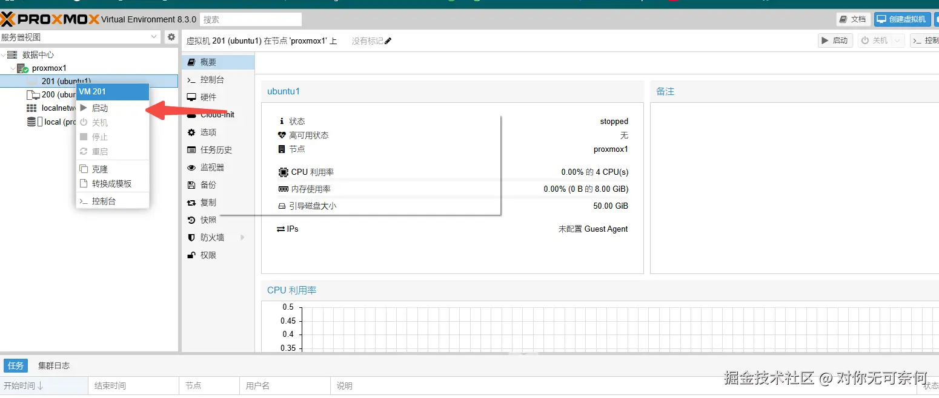Click the Proxmox logo
Viewport: 939px width, 398px height.
pyautogui.click(x=50, y=19)
